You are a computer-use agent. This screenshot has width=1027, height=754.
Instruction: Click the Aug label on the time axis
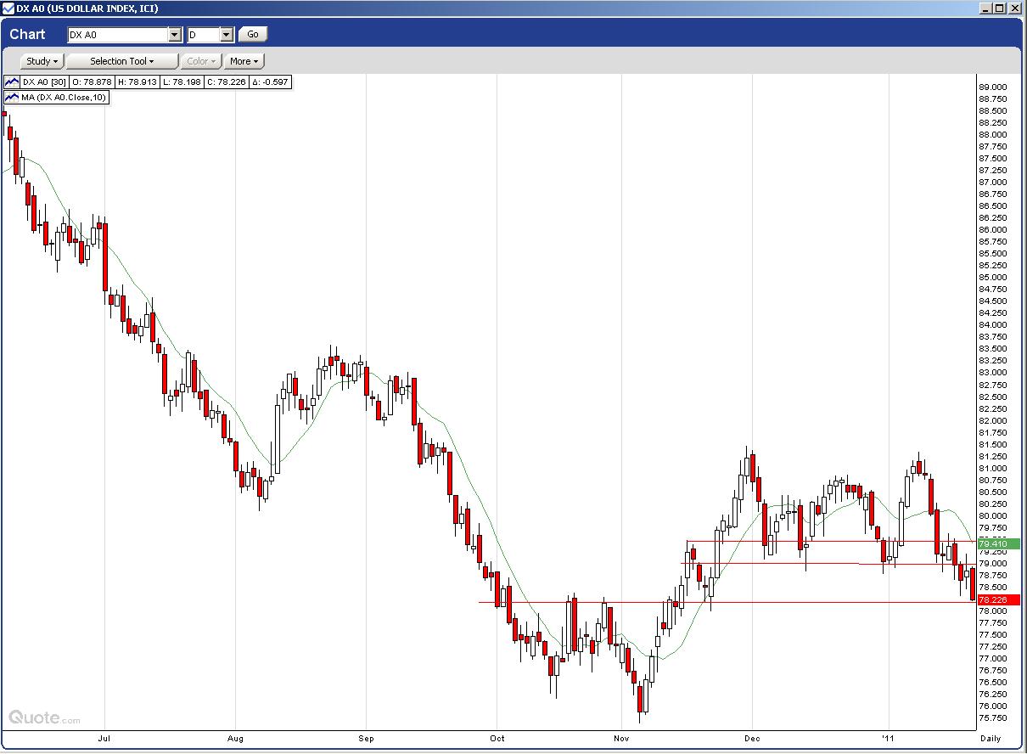pyautogui.click(x=237, y=738)
